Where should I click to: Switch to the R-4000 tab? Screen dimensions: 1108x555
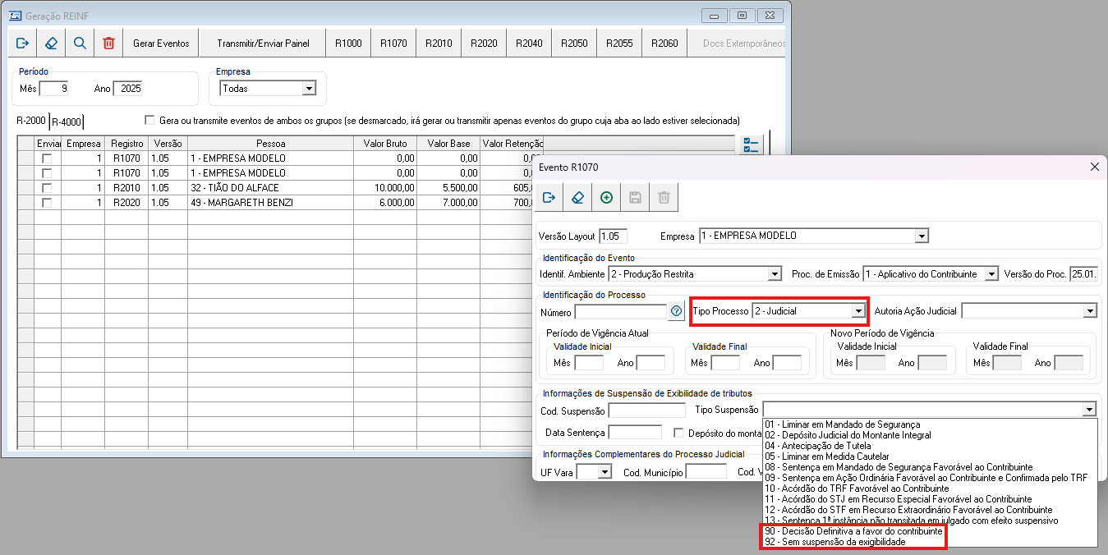click(x=67, y=122)
